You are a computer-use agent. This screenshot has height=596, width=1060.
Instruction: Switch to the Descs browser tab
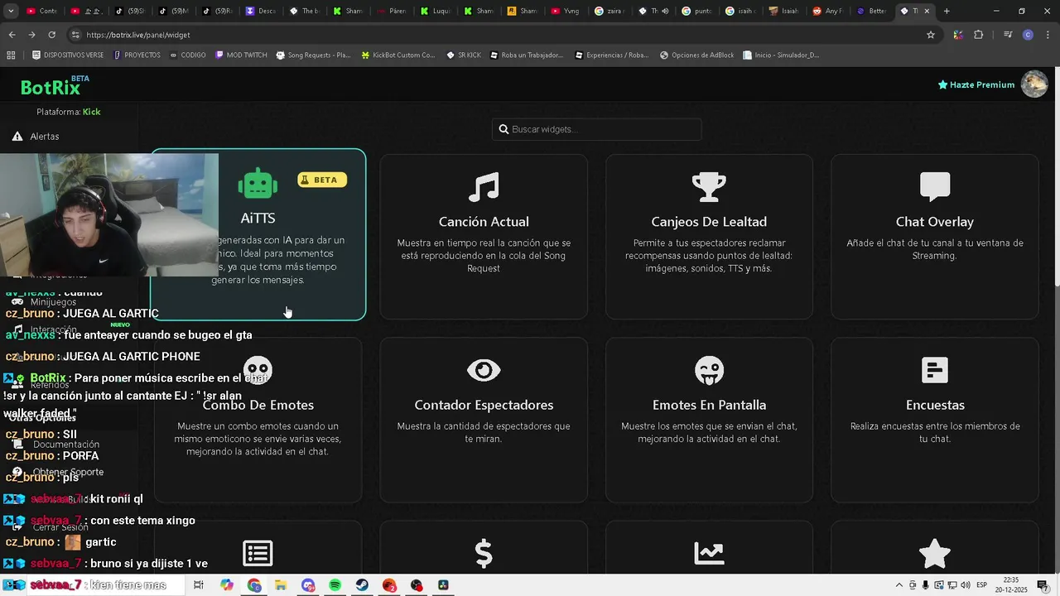point(262,11)
